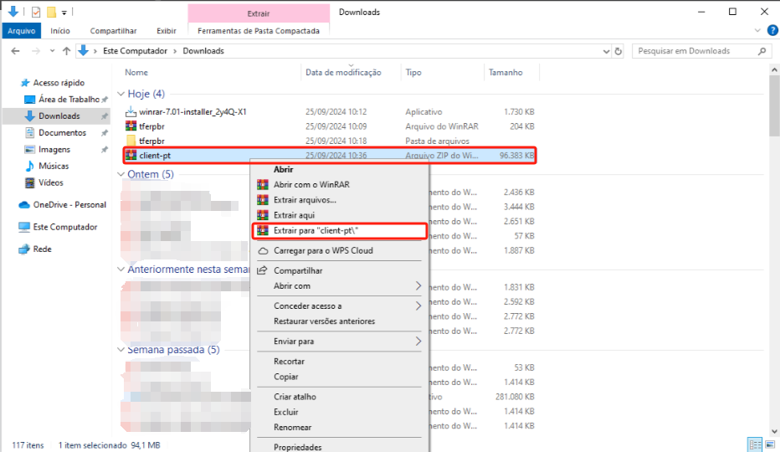Open the help question mark icon
This screenshot has width=780, height=452.
pos(771,30)
